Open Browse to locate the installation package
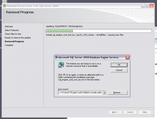Image resolution: width=157 pixels, height=119 pixels. 118,92
